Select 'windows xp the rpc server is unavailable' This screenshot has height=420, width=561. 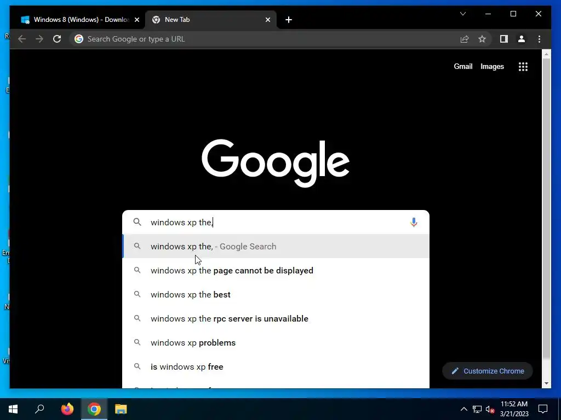tap(276, 319)
